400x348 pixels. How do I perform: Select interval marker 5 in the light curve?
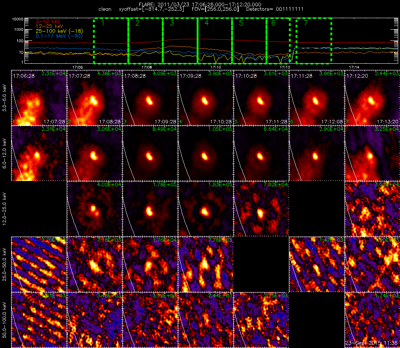click(241, 23)
